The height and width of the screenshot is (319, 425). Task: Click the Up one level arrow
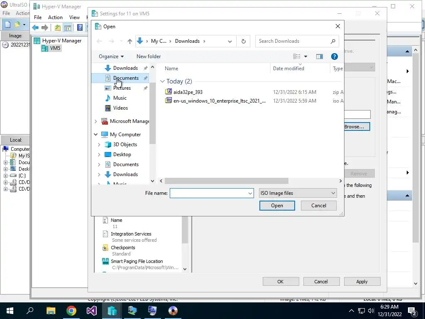130,41
